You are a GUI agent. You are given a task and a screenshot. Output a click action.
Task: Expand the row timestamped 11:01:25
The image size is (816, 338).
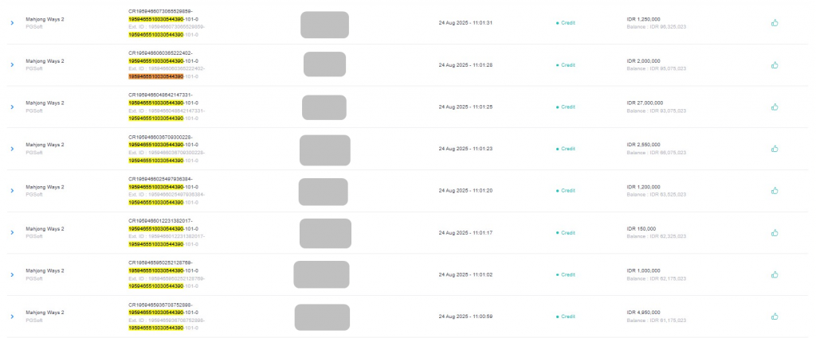pos(12,107)
